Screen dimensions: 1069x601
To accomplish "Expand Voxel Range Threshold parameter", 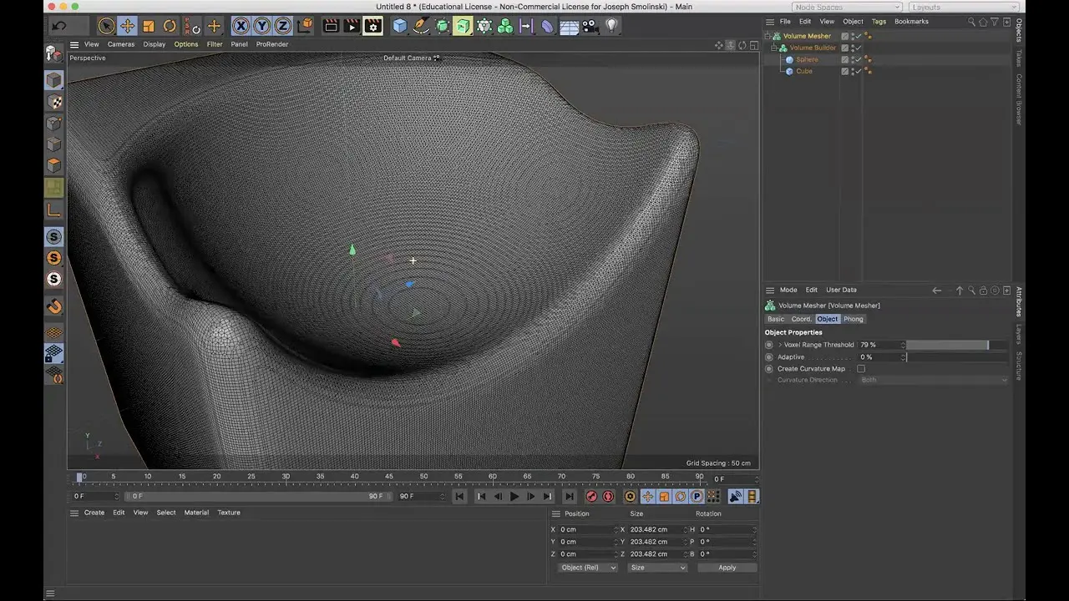I will [x=780, y=345].
